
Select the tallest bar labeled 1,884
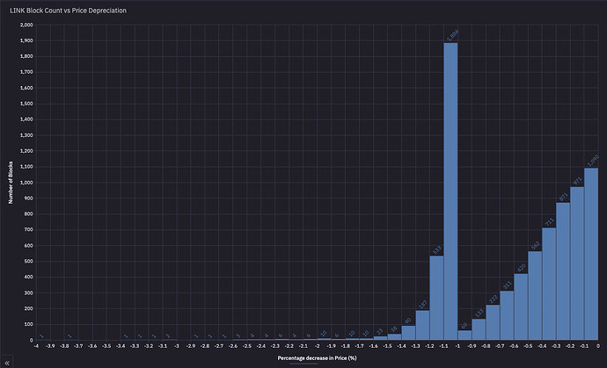pyautogui.click(x=450, y=191)
